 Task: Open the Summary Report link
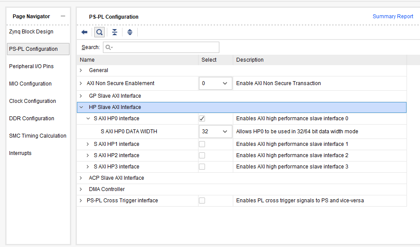[393, 16]
